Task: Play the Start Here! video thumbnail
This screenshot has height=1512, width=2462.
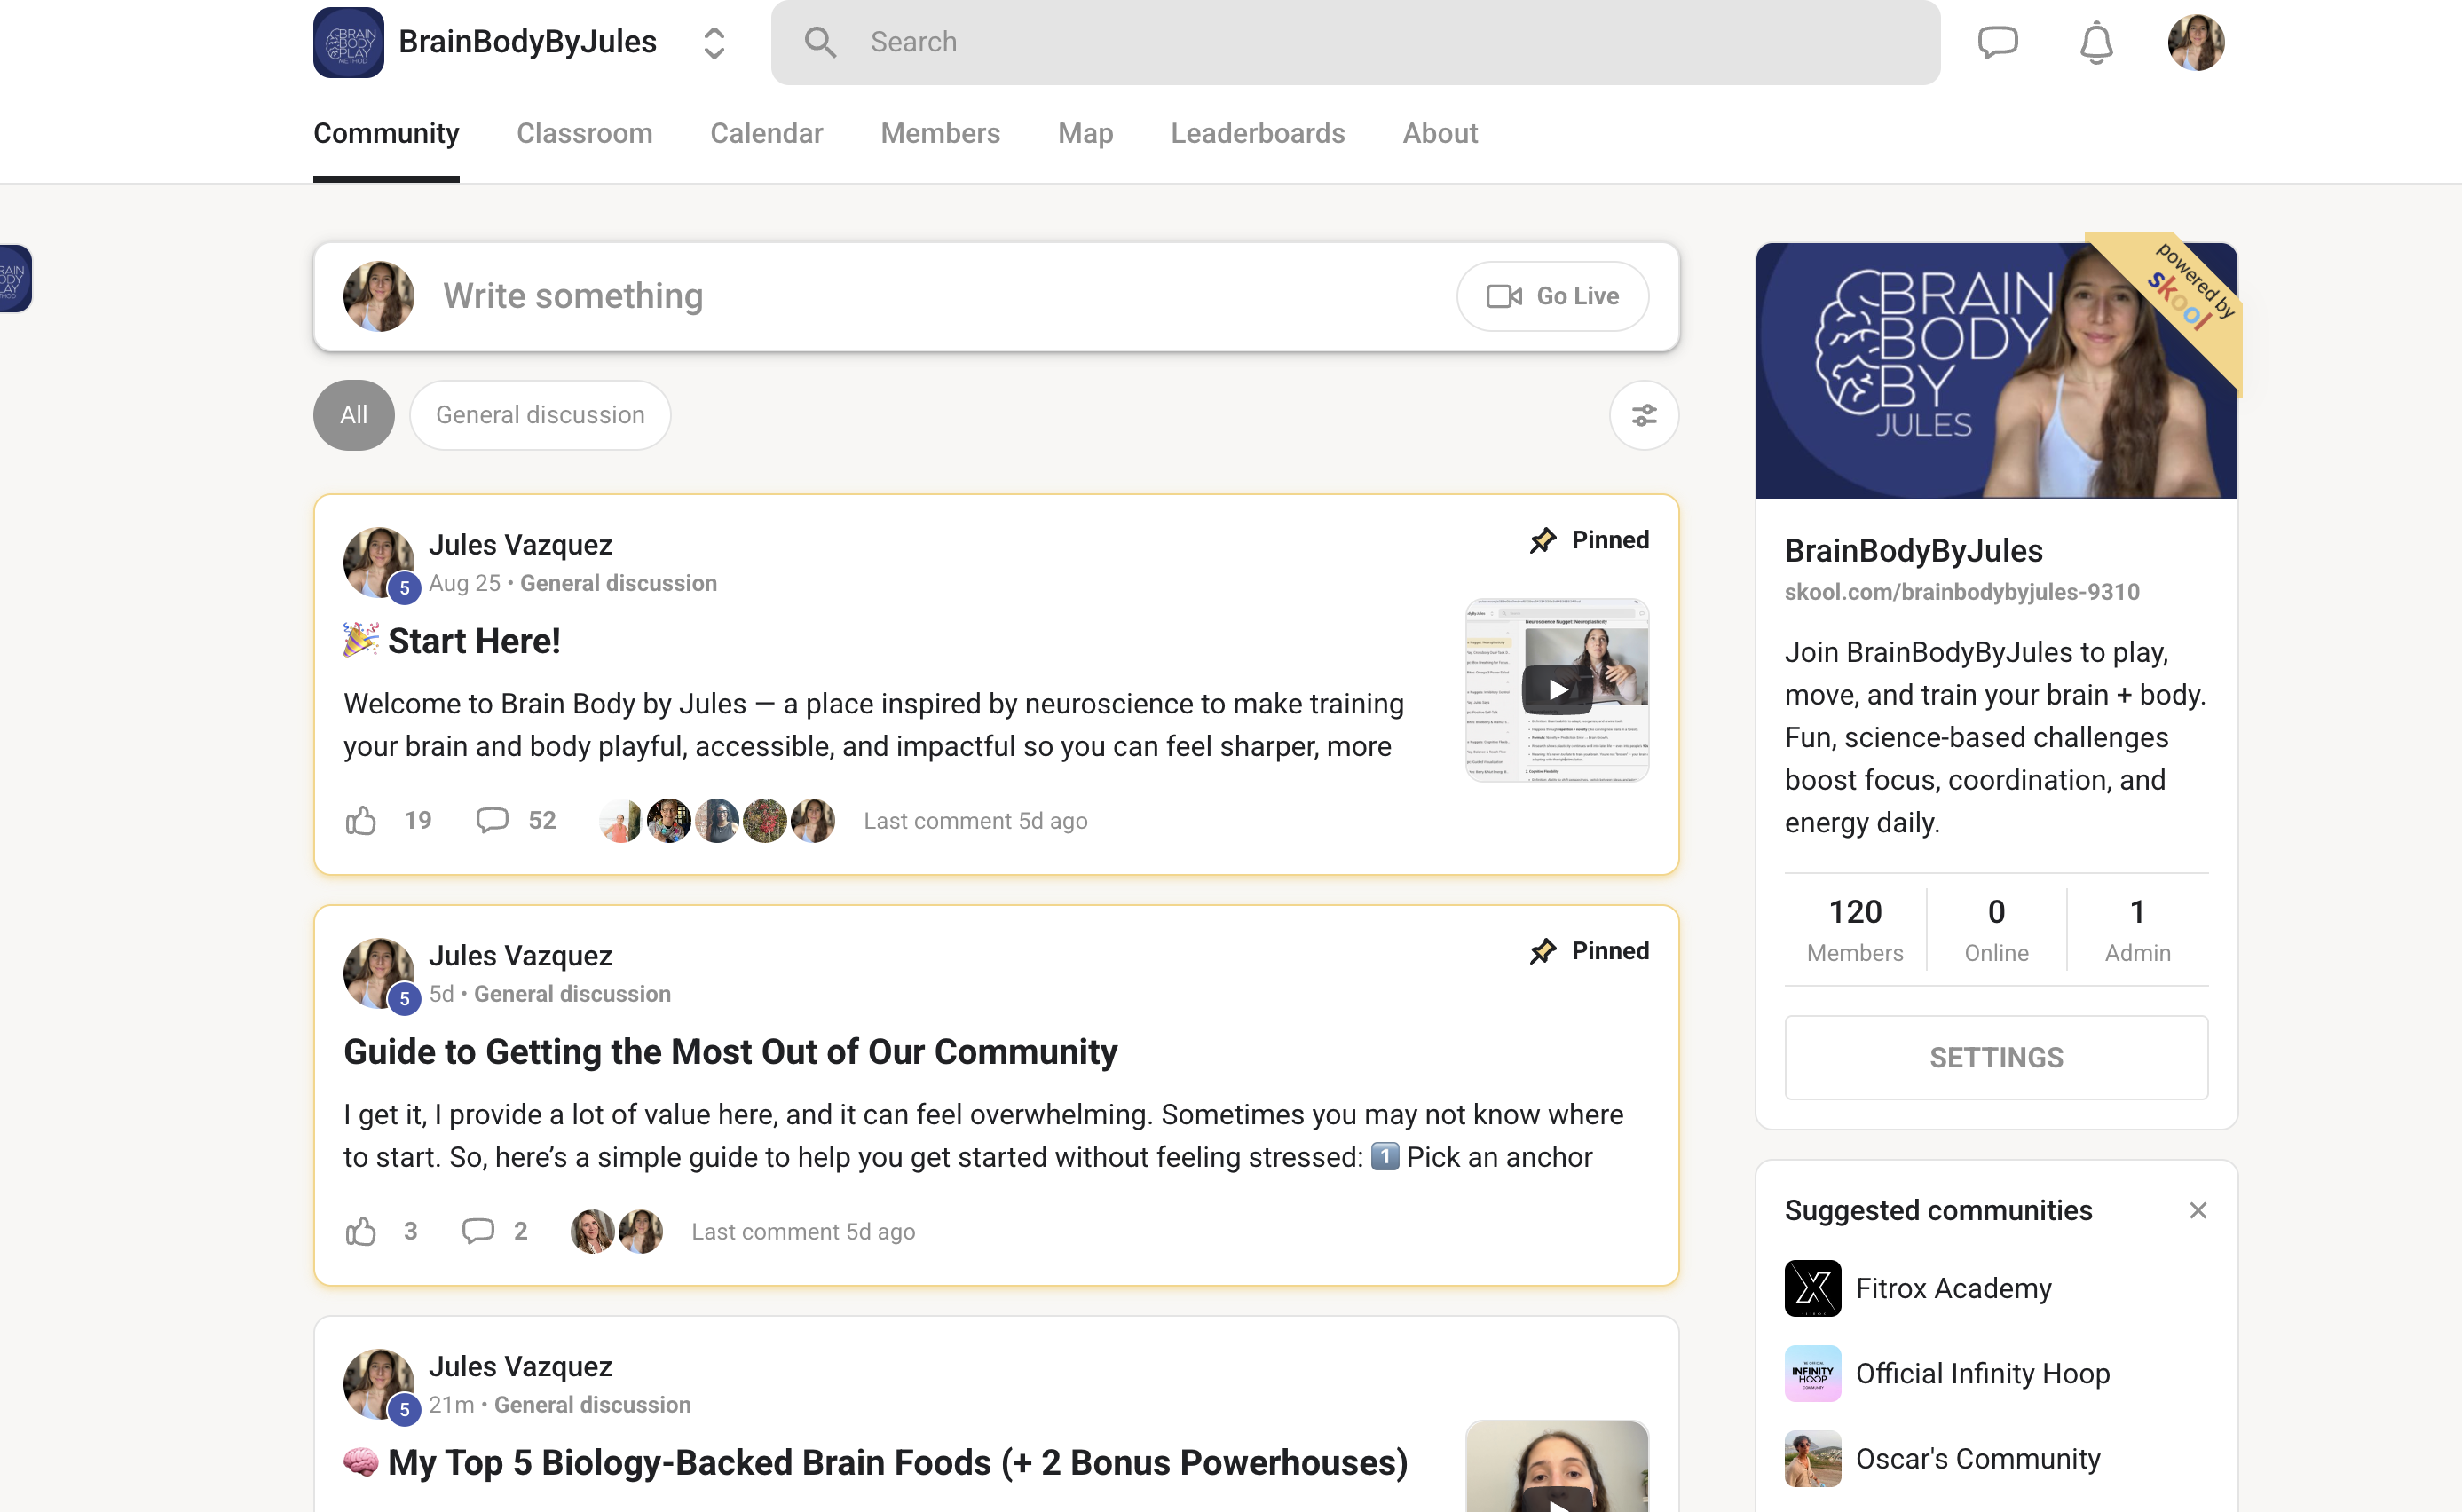Action: pos(1557,690)
